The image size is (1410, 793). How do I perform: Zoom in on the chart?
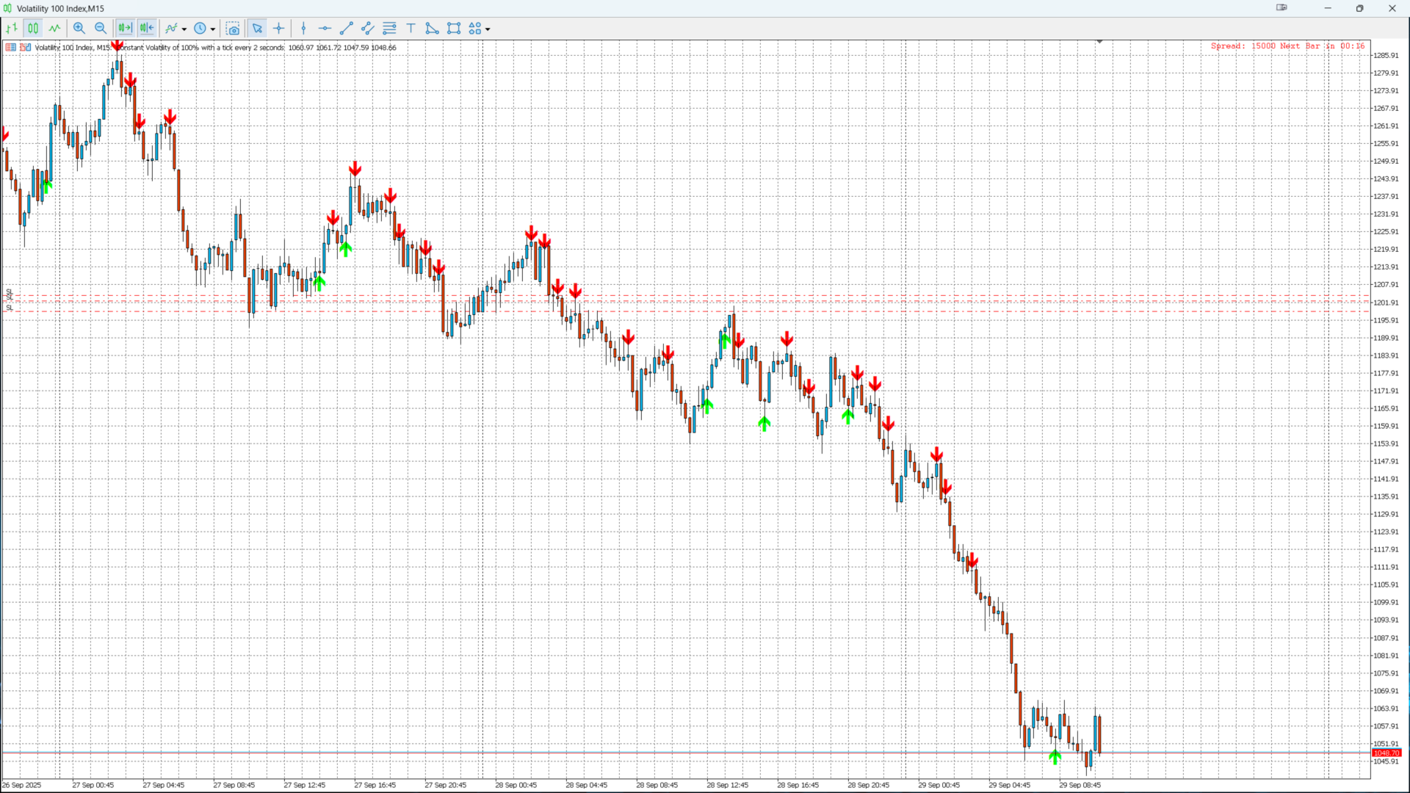coord(79,29)
